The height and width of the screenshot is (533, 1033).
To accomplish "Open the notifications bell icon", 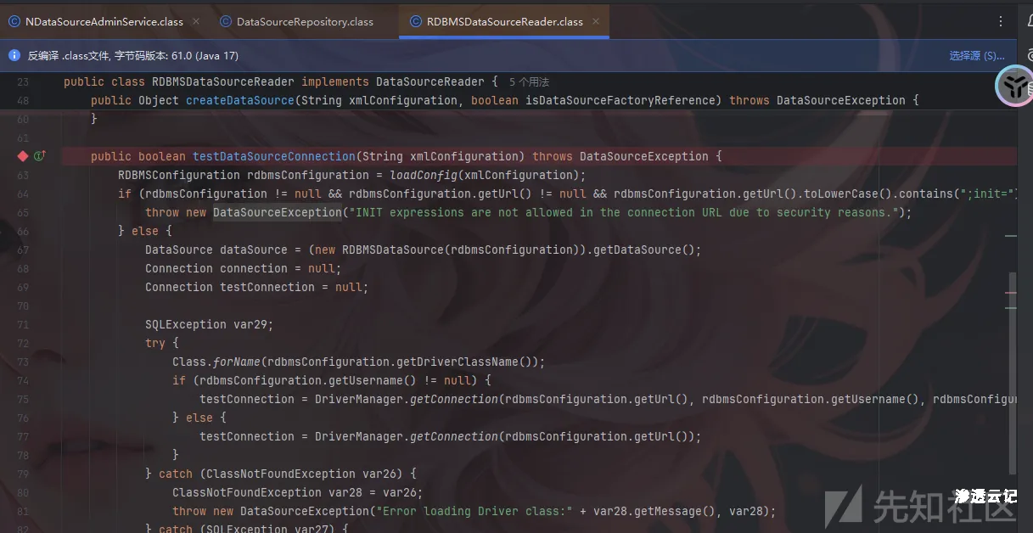I will click(1028, 21).
